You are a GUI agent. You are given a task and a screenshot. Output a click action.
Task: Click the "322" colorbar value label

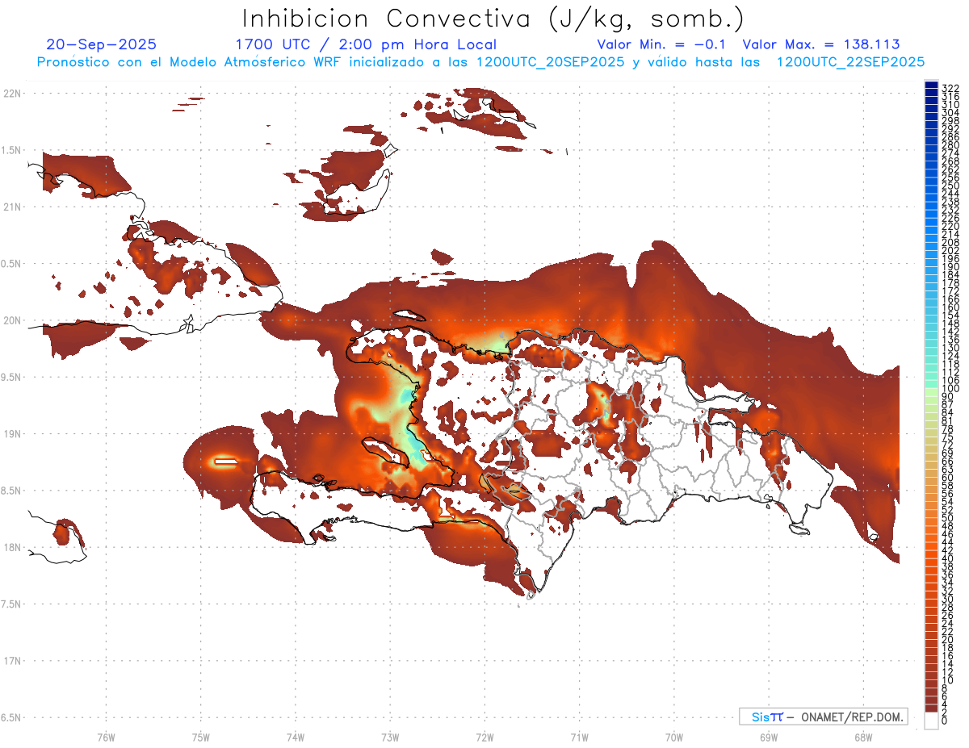coord(950,87)
